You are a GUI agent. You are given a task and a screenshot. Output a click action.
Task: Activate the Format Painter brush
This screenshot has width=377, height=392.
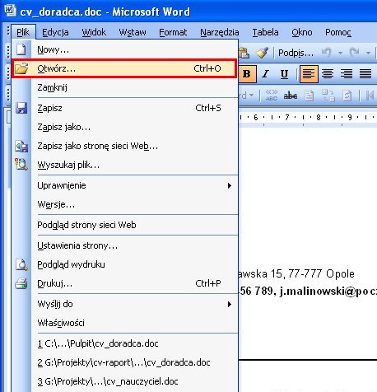(262, 53)
